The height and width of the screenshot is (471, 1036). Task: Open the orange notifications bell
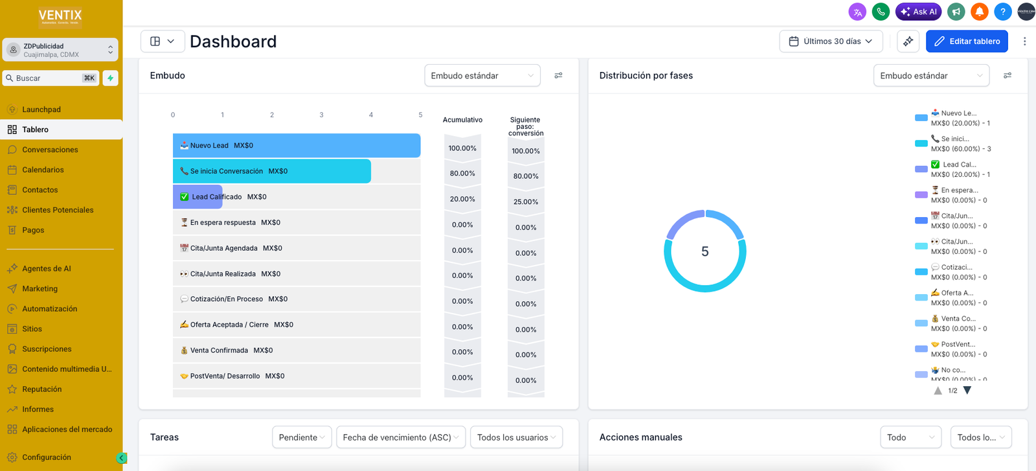979,12
